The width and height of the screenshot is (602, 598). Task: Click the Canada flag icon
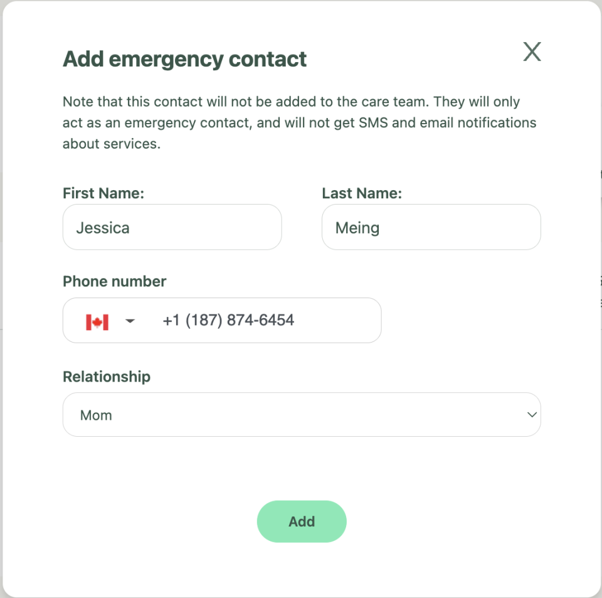[97, 321]
